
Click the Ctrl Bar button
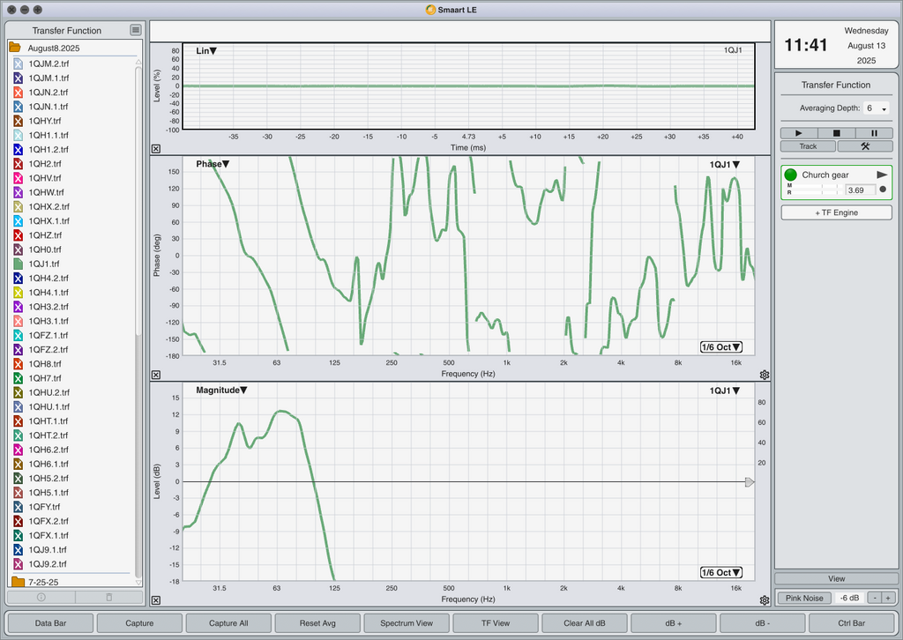click(x=851, y=622)
